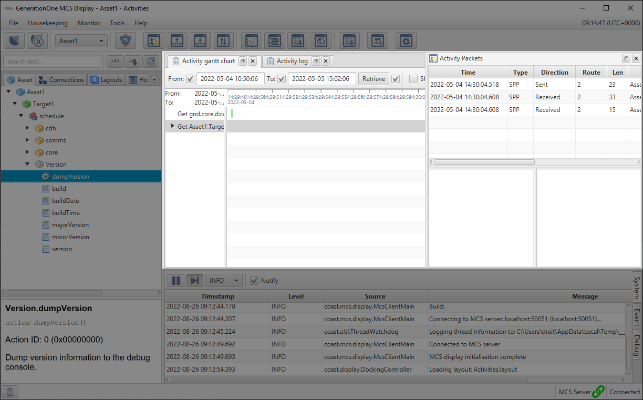Open the graph plot window icon
This screenshot has height=400, width=643.
click(x=252, y=40)
